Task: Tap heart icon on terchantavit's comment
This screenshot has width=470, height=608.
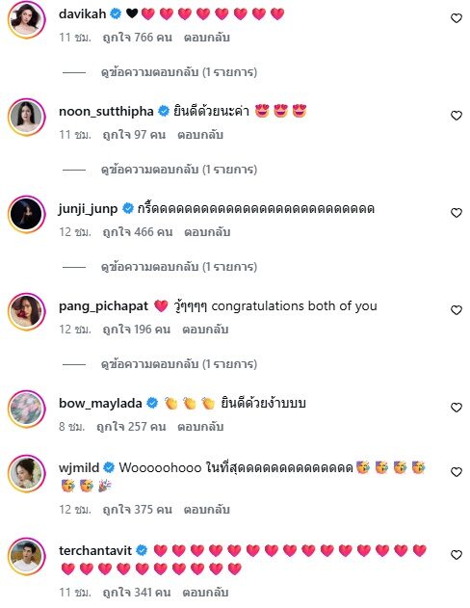Action: tap(457, 555)
